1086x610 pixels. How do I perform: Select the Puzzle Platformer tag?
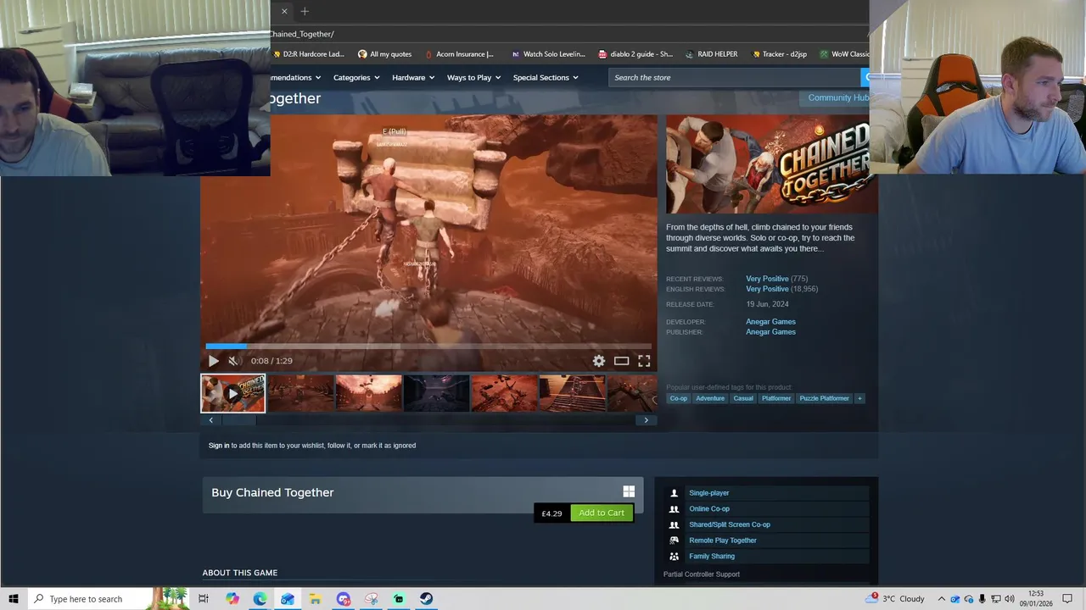coord(824,398)
